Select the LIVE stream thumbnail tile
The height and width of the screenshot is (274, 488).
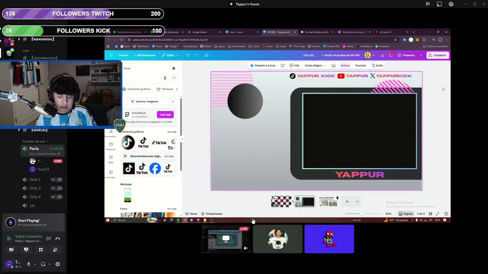coord(226,239)
